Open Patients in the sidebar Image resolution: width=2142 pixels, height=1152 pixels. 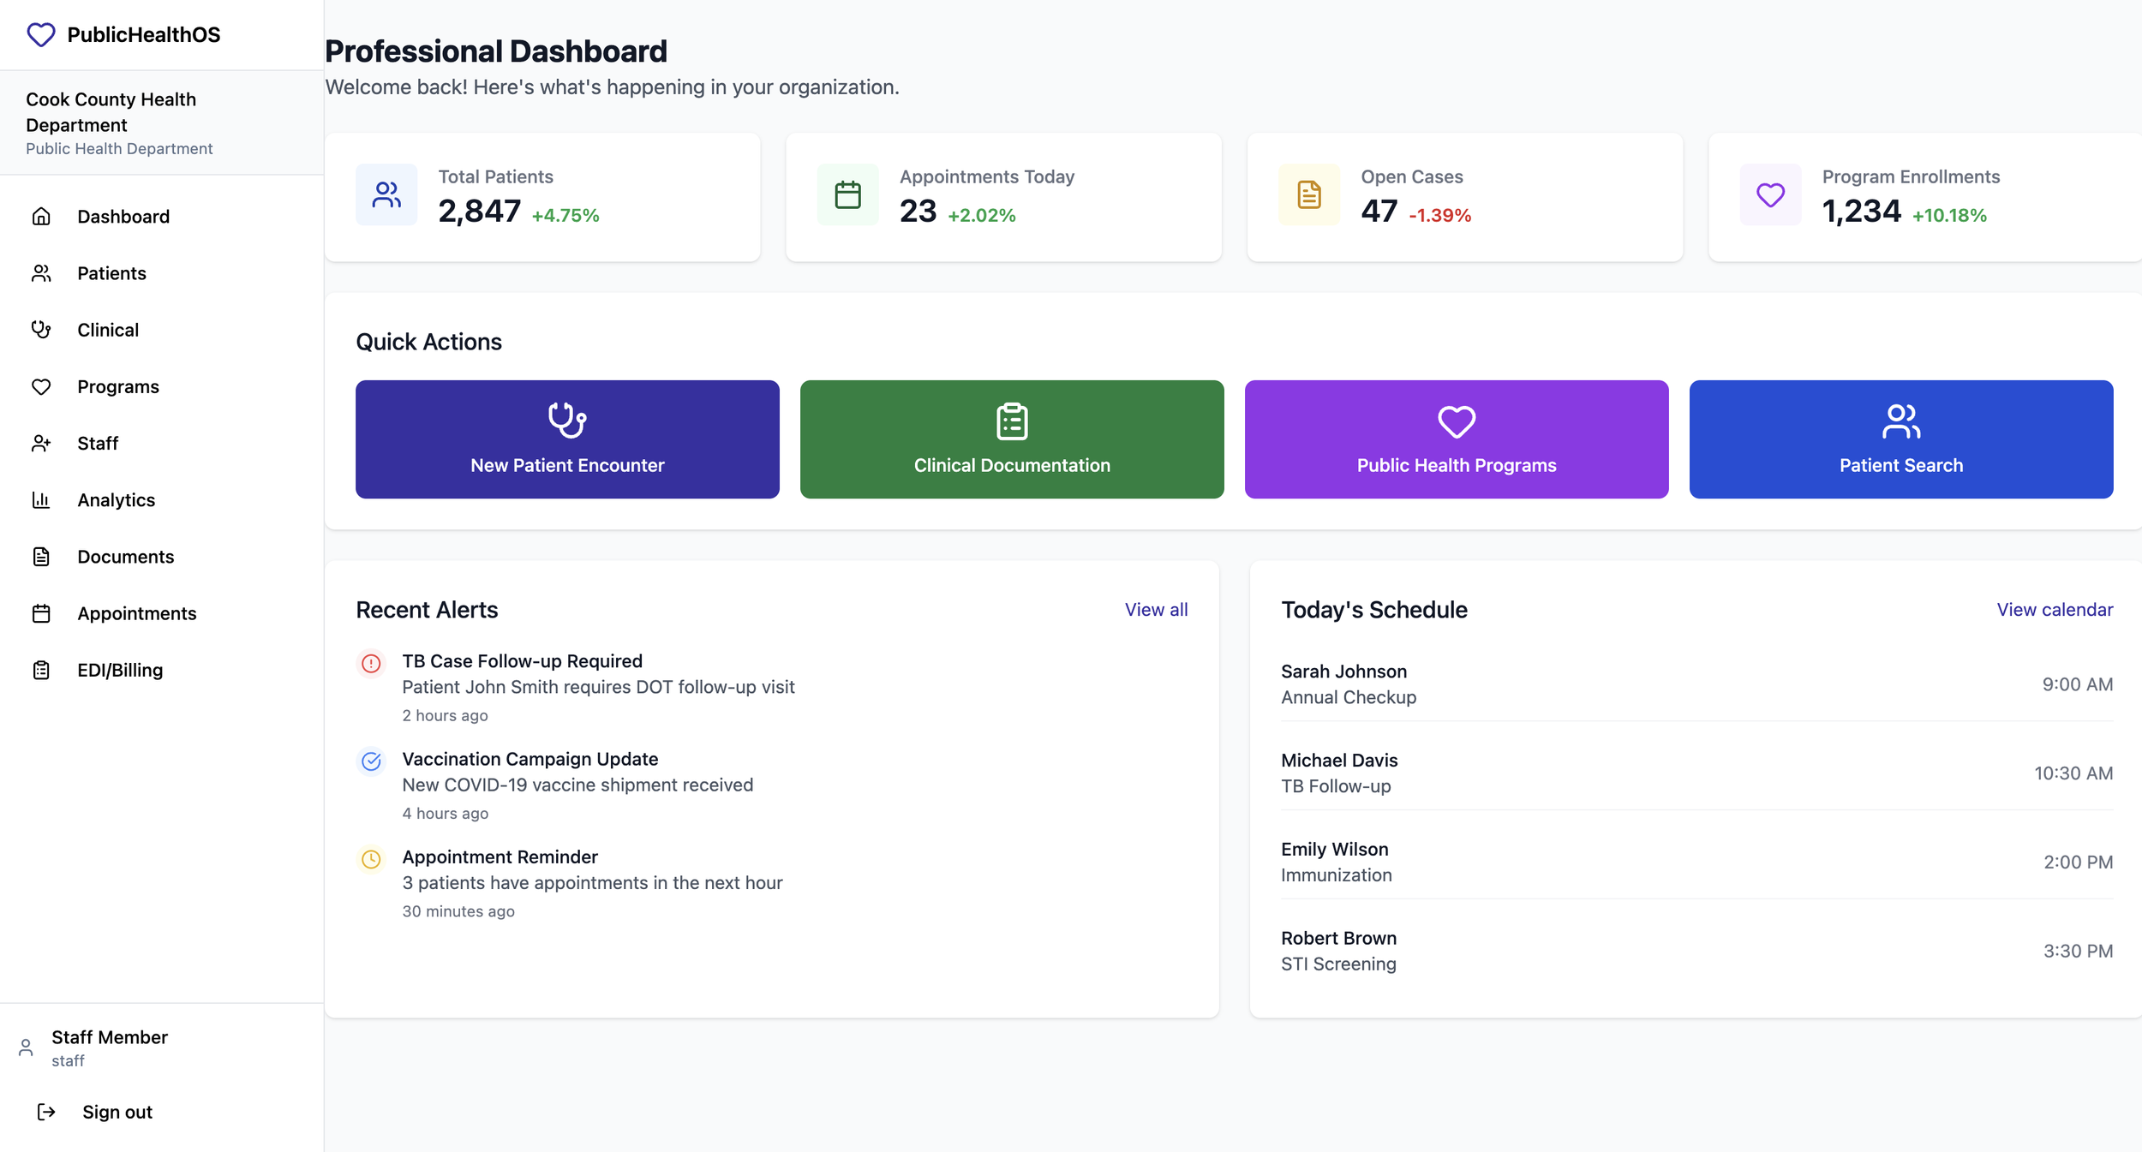111,273
